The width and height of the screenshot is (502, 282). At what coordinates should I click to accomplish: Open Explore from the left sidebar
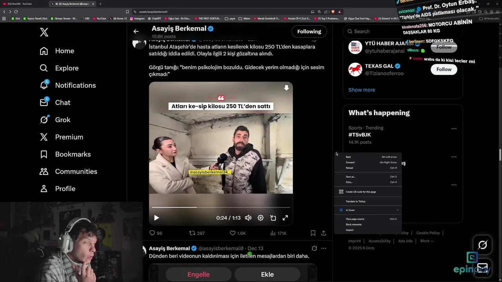[59, 68]
